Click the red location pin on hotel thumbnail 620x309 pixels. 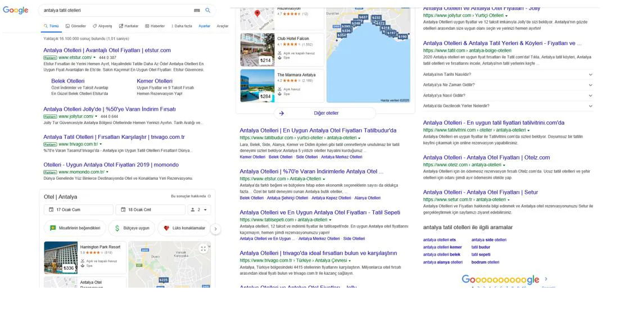257,13
